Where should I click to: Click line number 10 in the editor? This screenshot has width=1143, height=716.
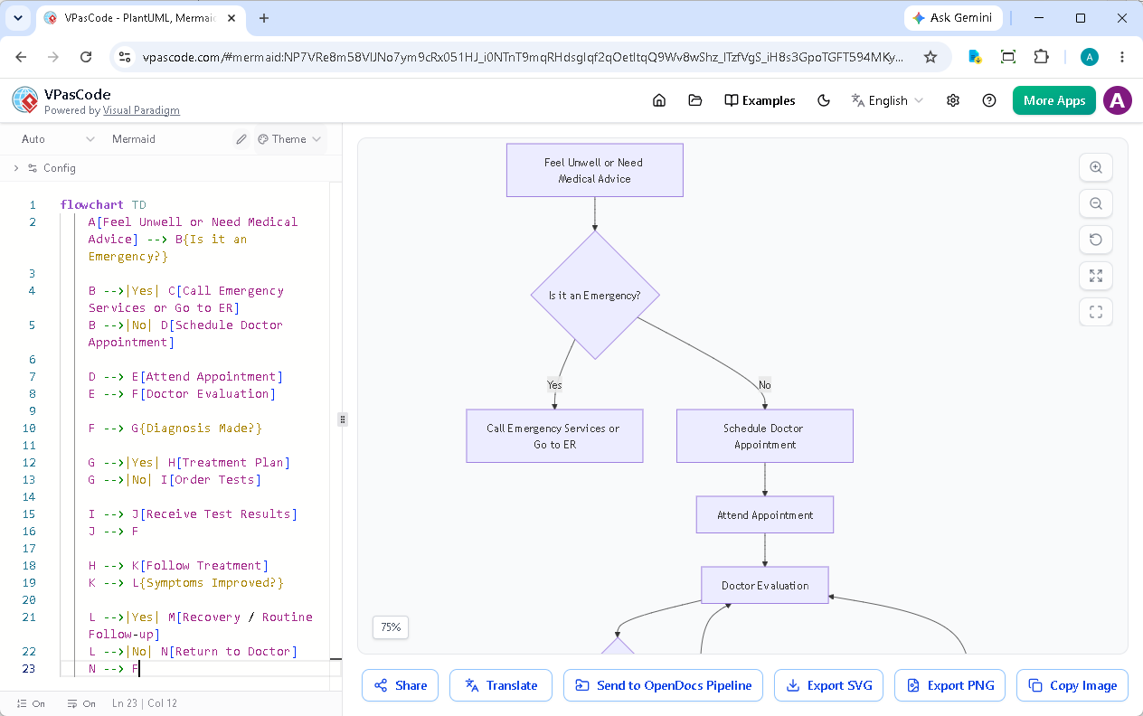pyautogui.click(x=30, y=429)
